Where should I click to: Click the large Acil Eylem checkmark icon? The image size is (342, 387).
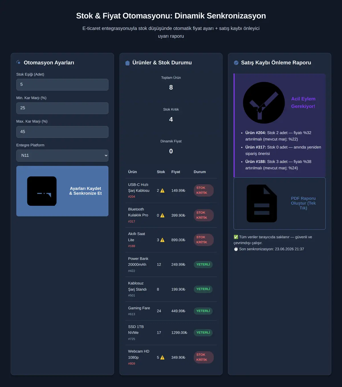pos(264,103)
